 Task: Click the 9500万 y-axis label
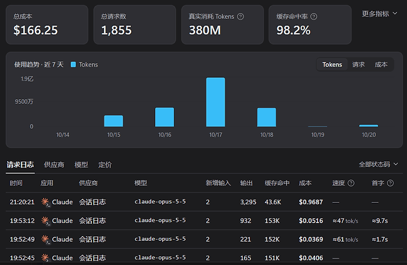coord(24,102)
